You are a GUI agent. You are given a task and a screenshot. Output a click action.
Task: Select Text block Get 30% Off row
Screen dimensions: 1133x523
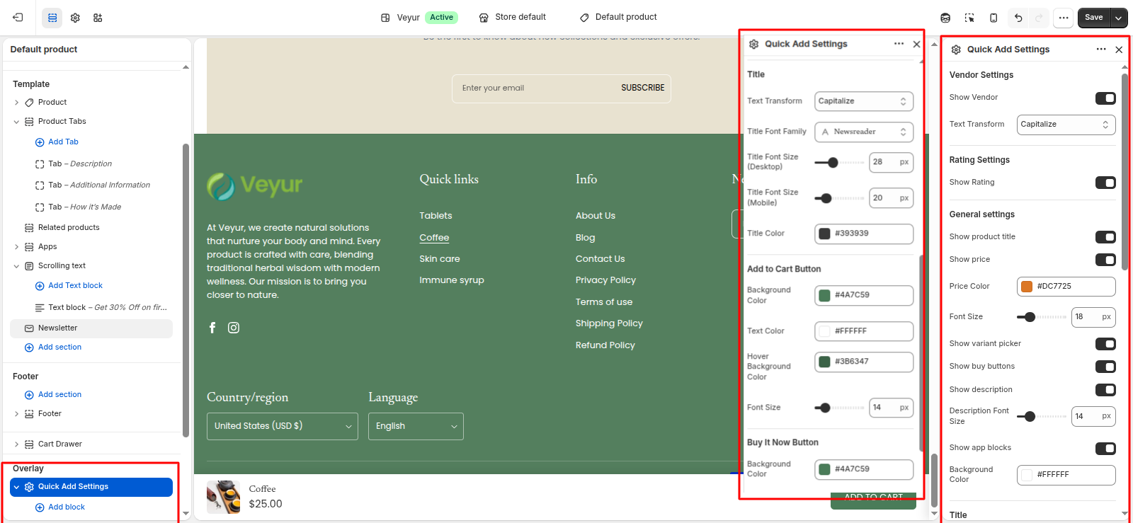[91, 307]
